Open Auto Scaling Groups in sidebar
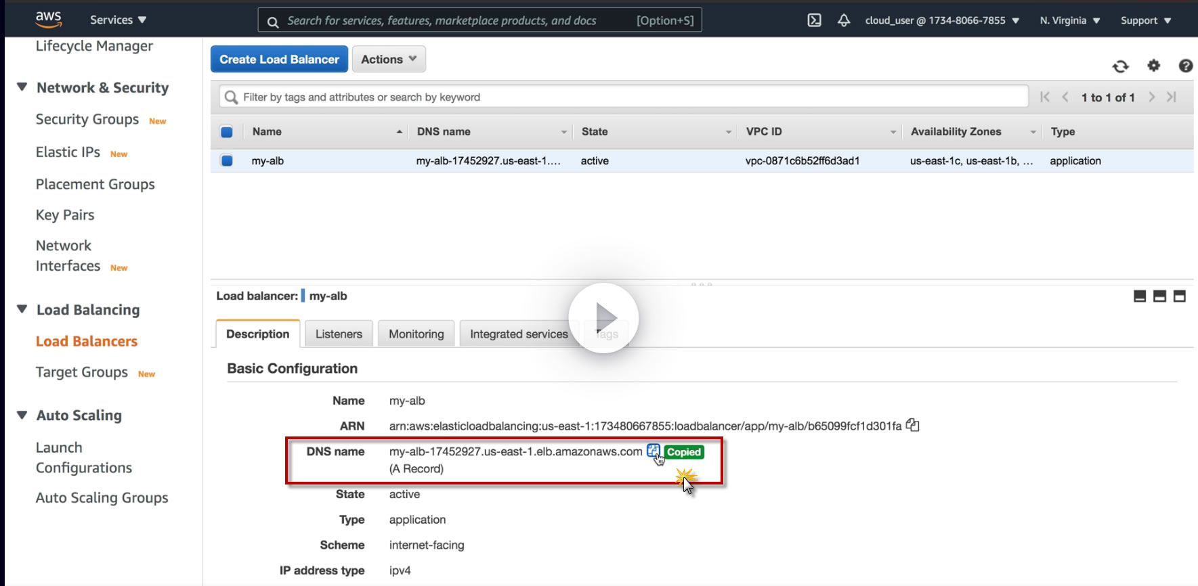 (102, 498)
